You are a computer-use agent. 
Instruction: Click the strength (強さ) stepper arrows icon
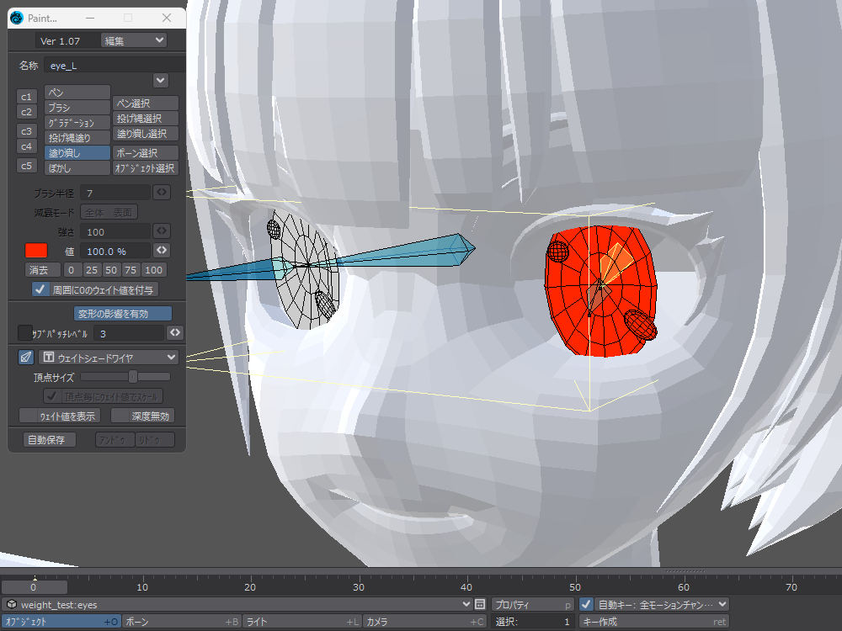(x=162, y=231)
